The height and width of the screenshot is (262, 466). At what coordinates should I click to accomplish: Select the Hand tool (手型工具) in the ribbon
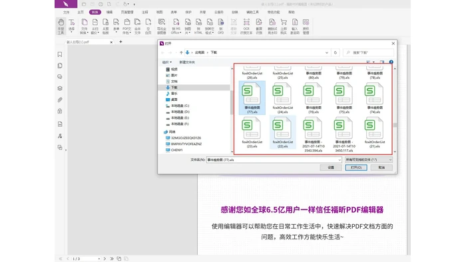[61, 26]
